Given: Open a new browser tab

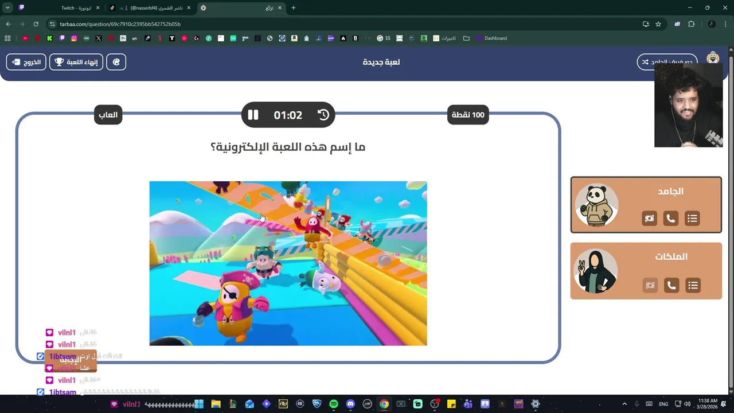Looking at the screenshot, I should pos(294,8).
